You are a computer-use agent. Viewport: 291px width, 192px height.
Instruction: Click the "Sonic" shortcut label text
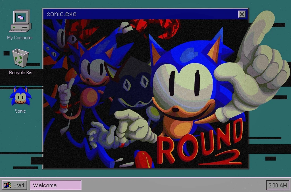(20, 111)
